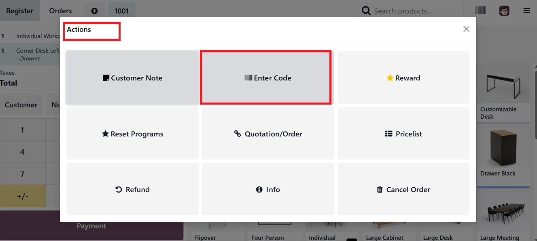
Task: Choose the Quotation/Order action
Action: tap(267, 134)
